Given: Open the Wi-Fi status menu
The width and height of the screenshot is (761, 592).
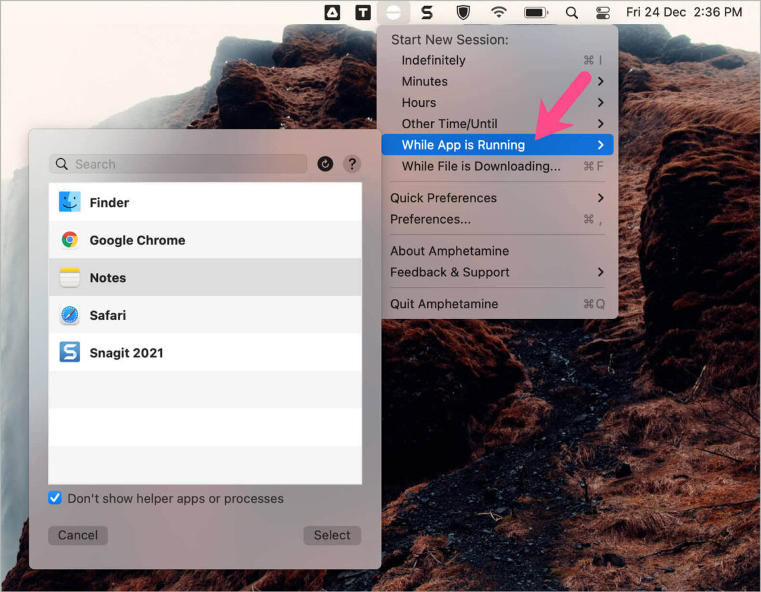Looking at the screenshot, I should tap(499, 11).
